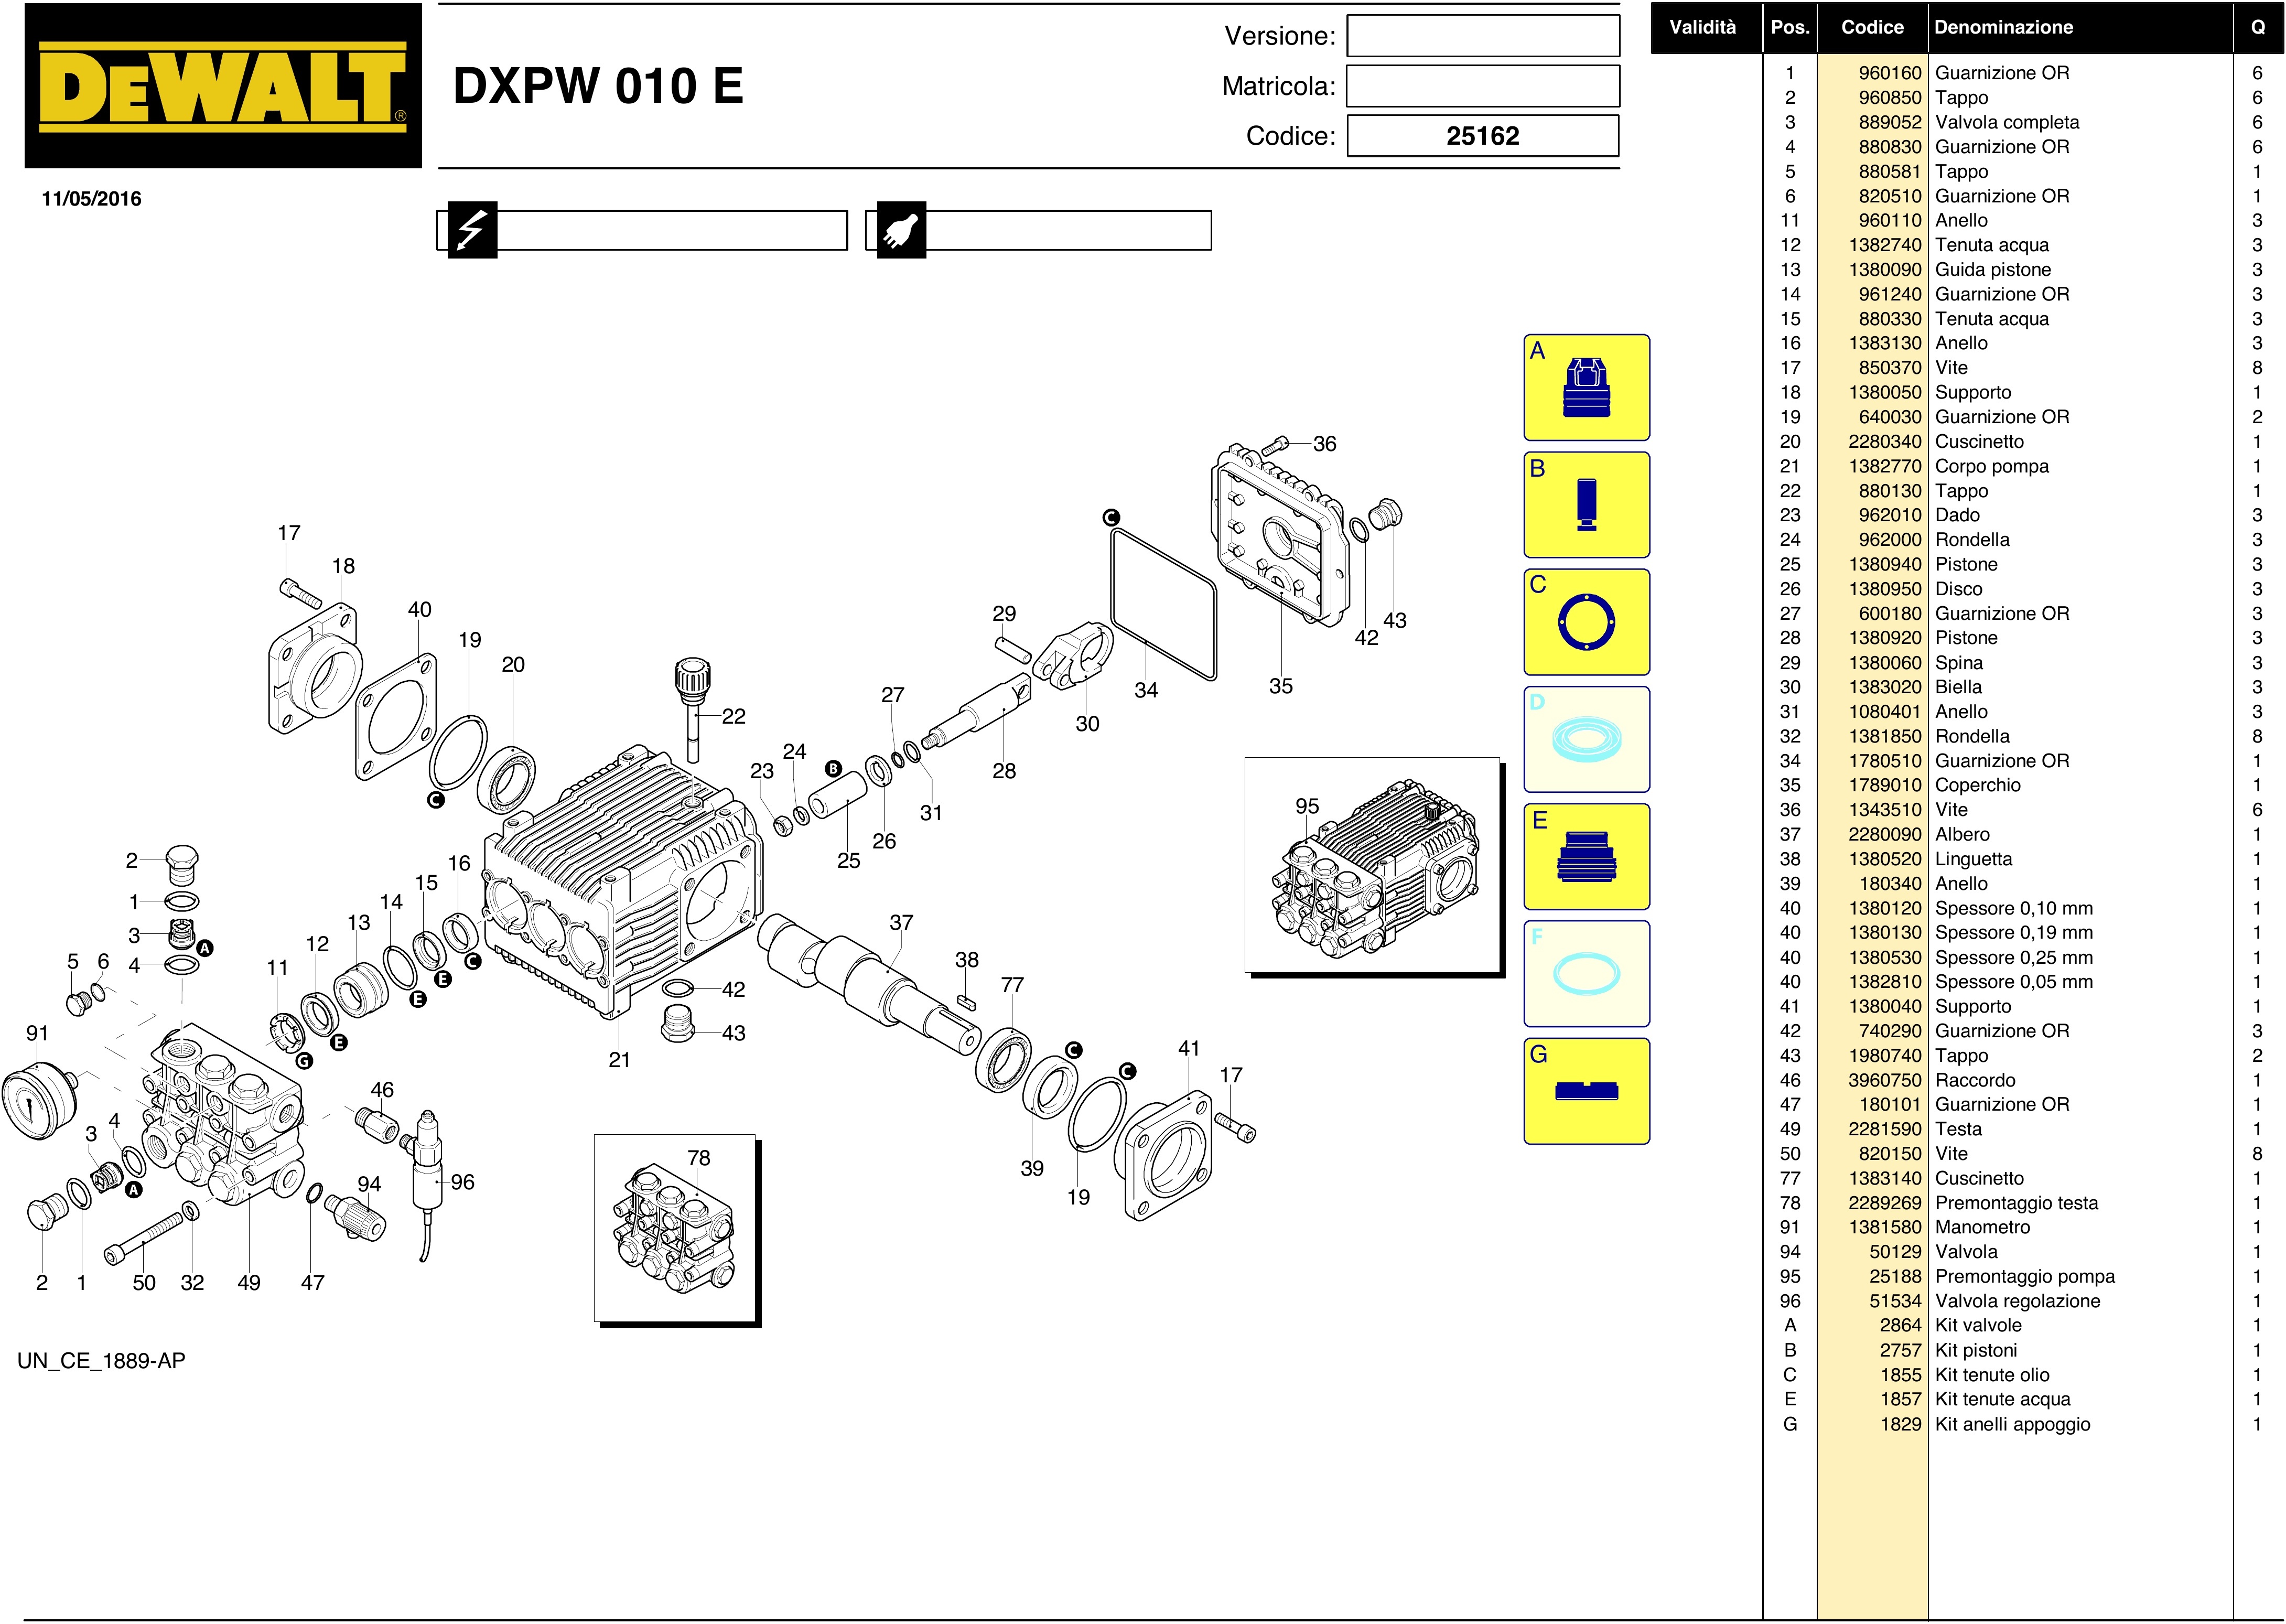Click faded kit D ring tile
Viewport: 2286px width, 1624px height.
pos(1586,739)
